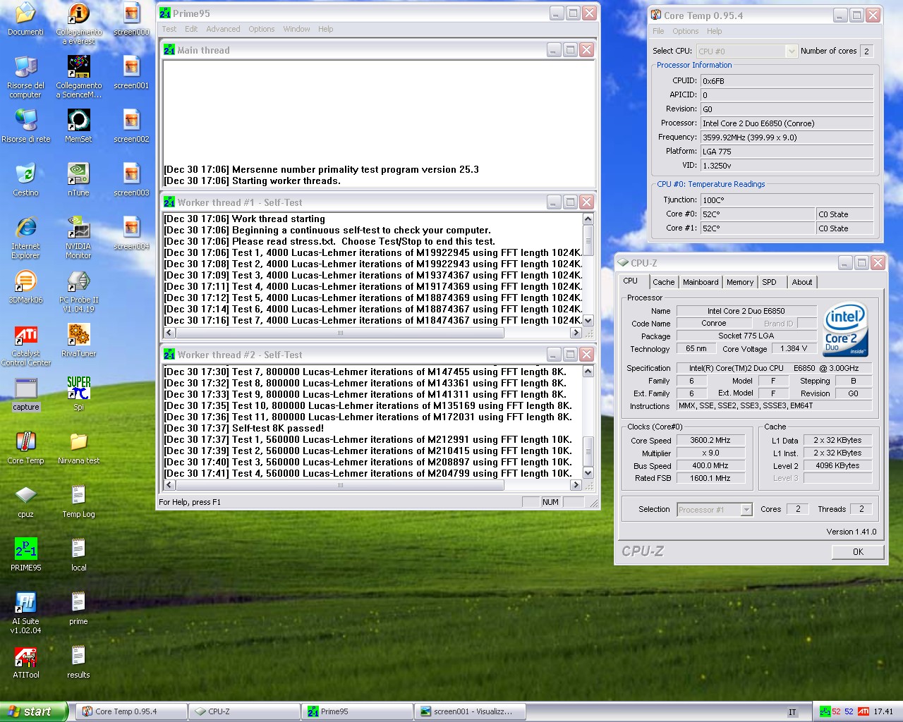Switch to the Cache tab in CPU-Z

663,282
